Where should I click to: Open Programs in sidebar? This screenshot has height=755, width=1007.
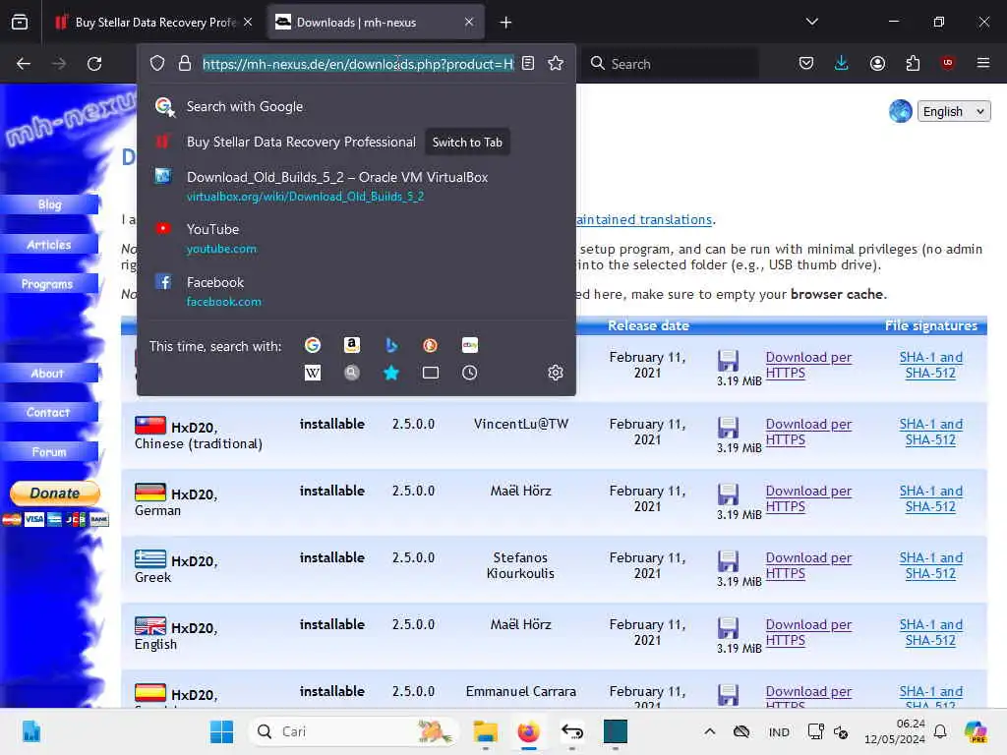[49, 284]
